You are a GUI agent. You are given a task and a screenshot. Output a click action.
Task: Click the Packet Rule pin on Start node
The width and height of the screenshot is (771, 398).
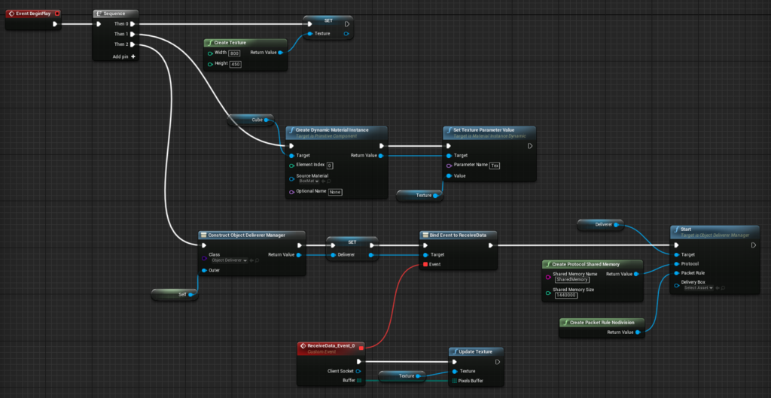pos(677,273)
